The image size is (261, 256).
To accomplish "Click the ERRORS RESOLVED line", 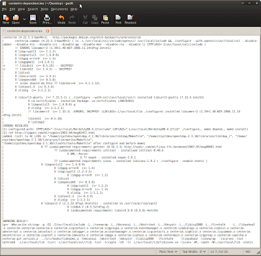I will [15, 125].
